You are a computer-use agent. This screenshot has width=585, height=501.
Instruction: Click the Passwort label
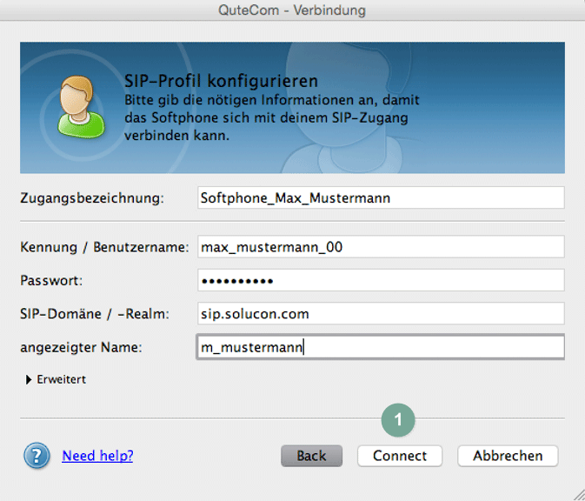(51, 281)
